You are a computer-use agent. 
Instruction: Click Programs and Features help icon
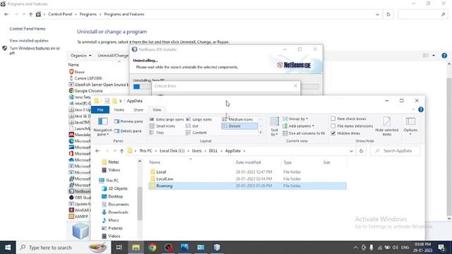click(x=444, y=56)
